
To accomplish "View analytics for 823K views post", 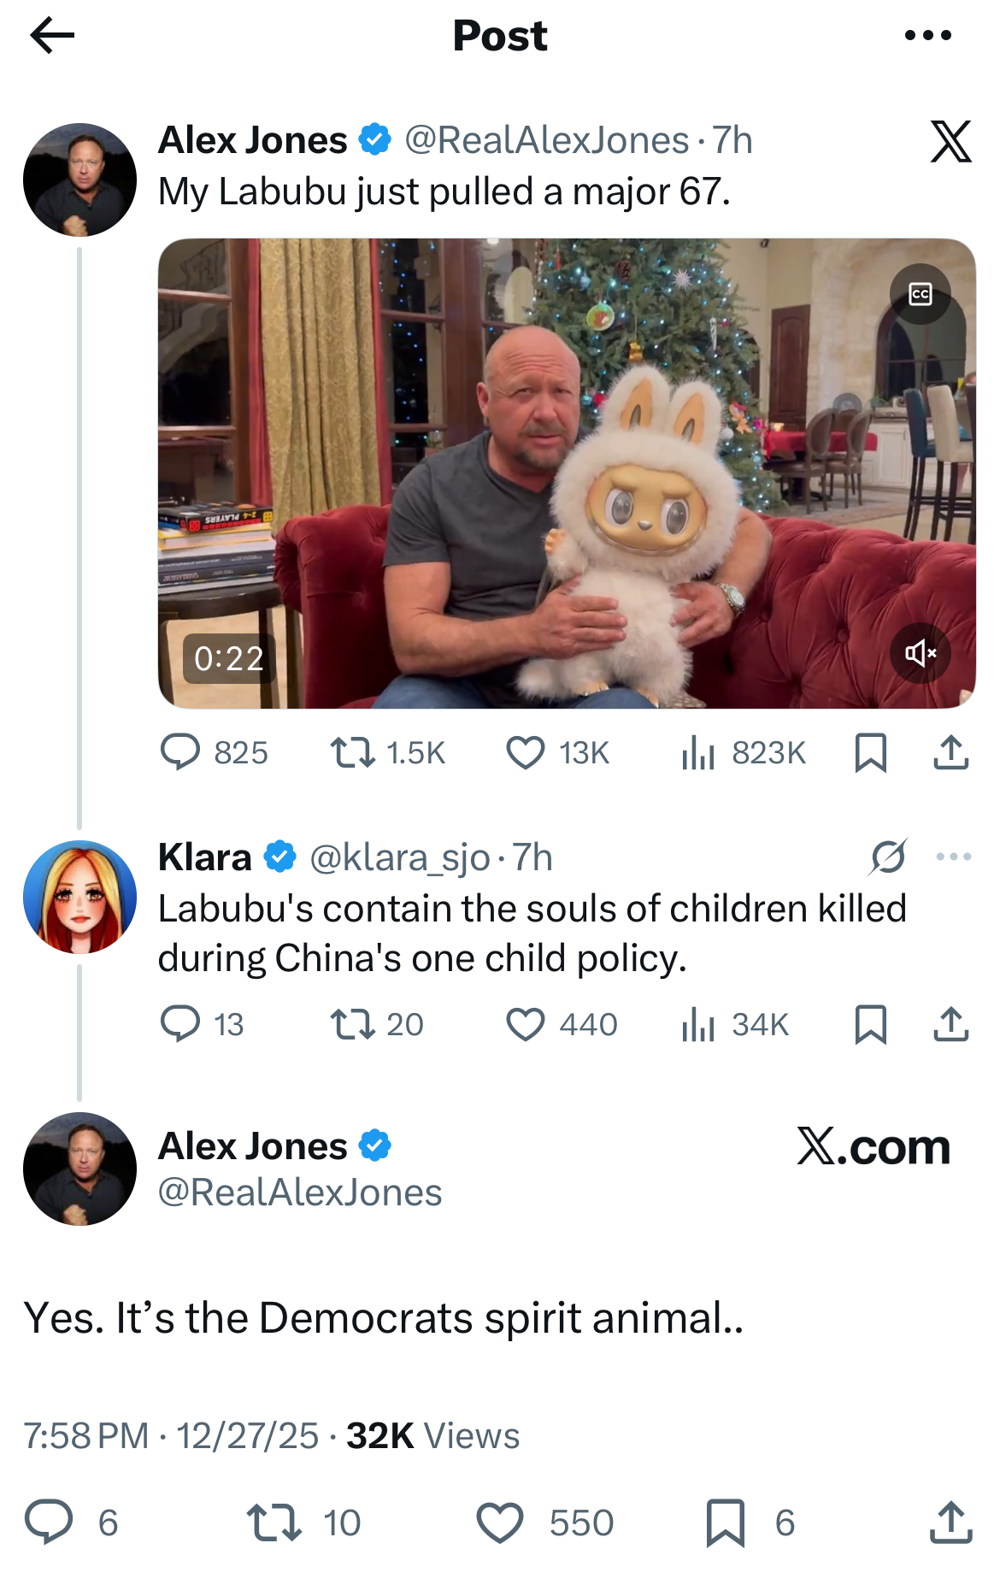I will tap(697, 753).
